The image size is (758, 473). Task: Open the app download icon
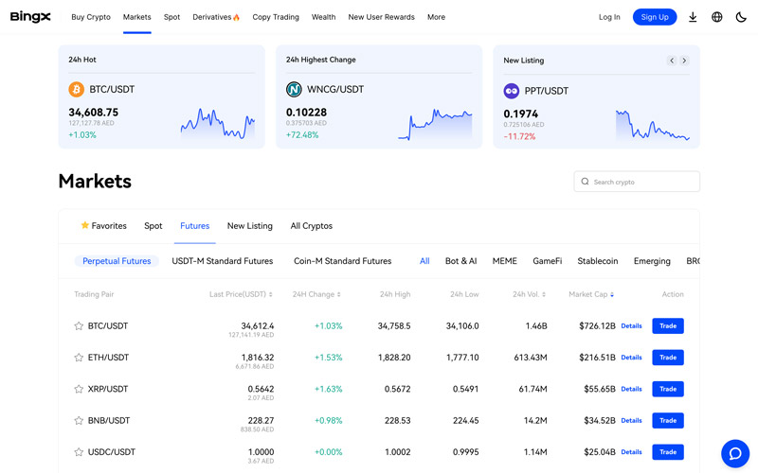(x=693, y=17)
